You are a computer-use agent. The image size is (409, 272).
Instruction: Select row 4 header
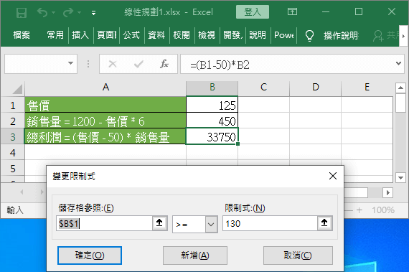(x=12, y=153)
